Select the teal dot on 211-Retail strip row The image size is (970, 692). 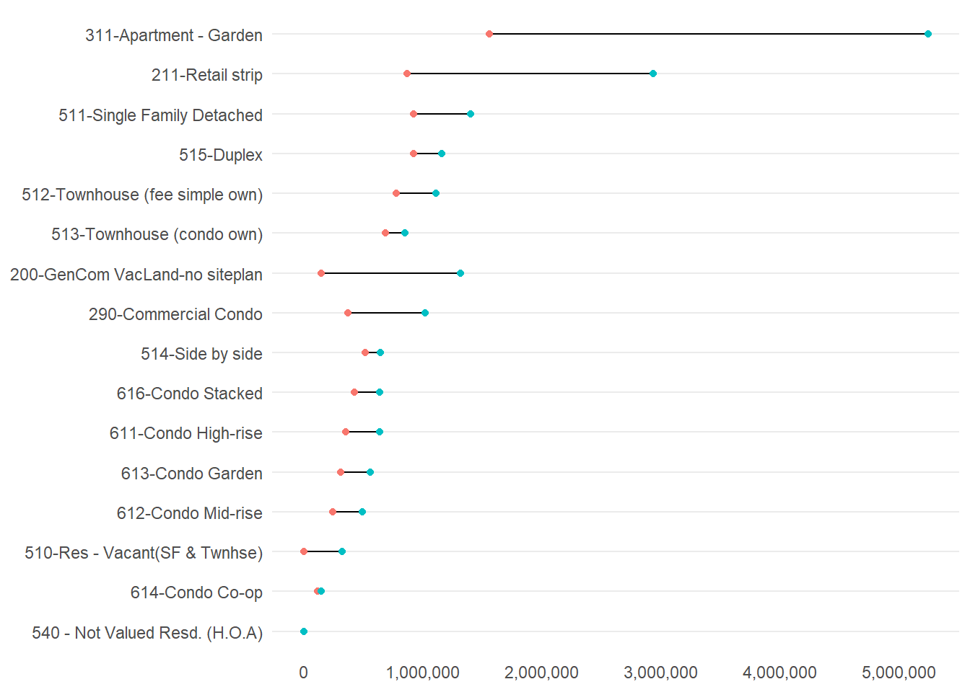click(653, 74)
